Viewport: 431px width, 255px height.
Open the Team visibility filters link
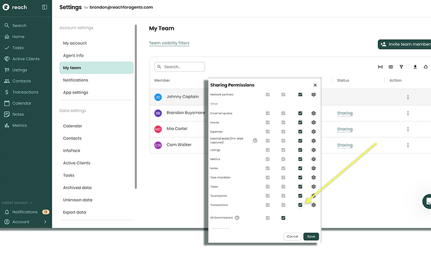169,43
